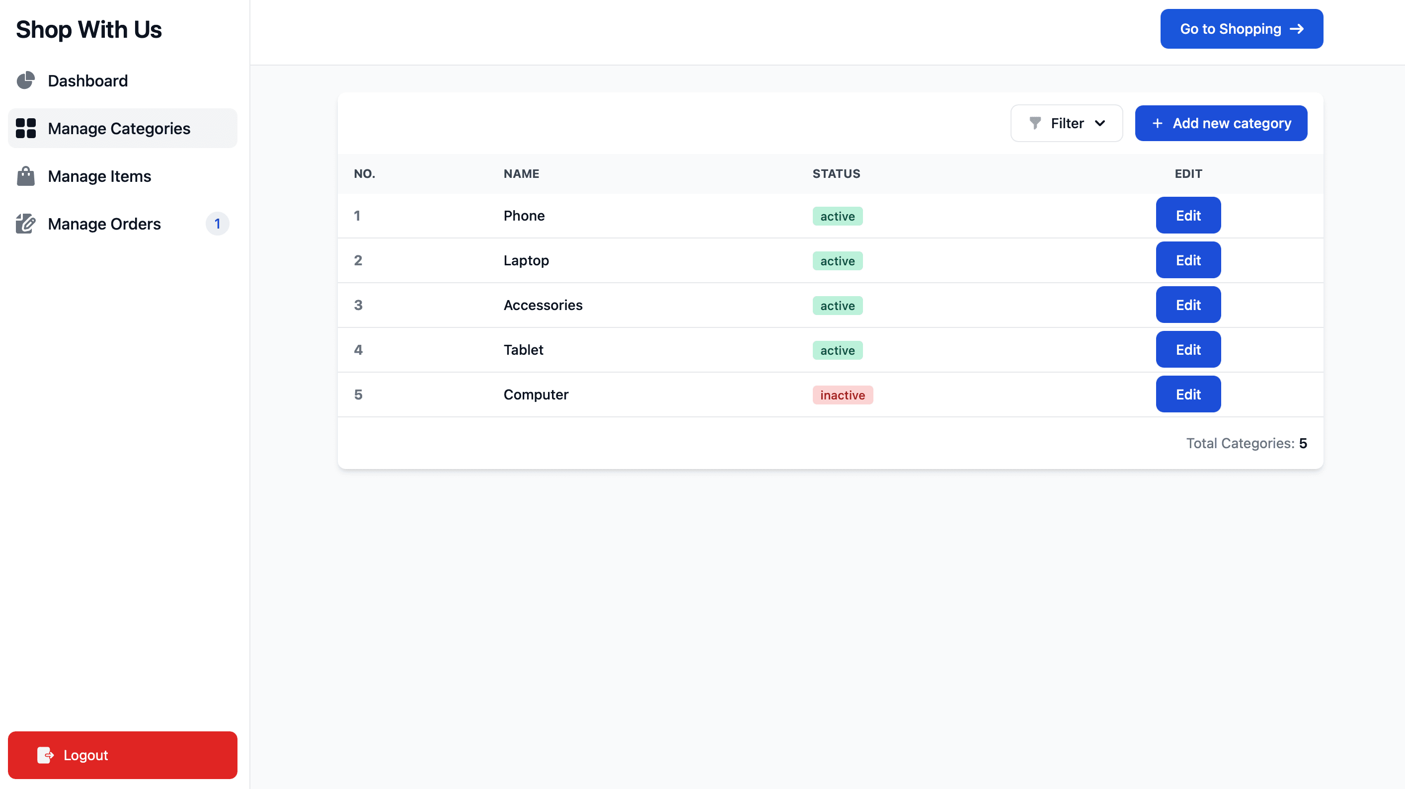Image resolution: width=1405 pixels, height=789 pixels.
Task: Click the arrow icon on Go to Shopping
Action: click(x=1297, y=29)
